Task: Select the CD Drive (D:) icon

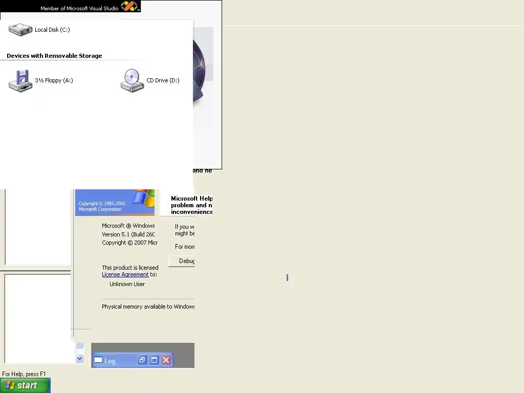Action: [x=132, y=80]
